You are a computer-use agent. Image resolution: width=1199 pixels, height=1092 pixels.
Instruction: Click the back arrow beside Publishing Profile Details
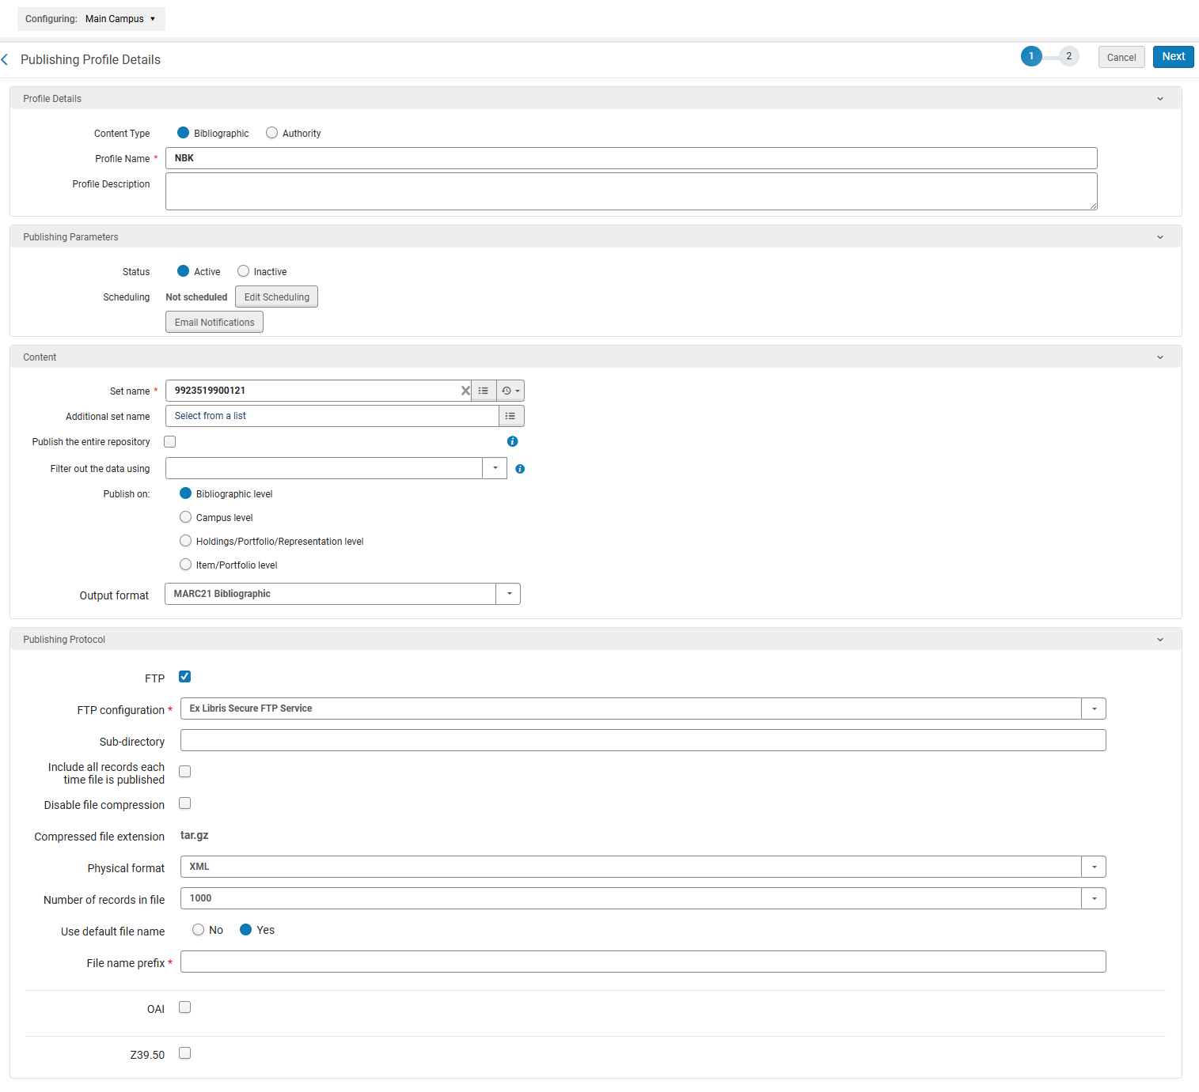[x=5, y=60]
